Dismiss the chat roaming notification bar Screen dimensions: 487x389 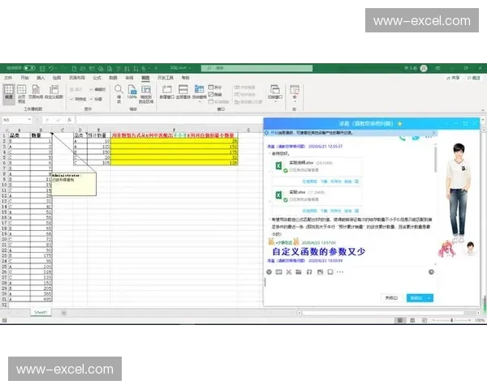click(434, 133)
